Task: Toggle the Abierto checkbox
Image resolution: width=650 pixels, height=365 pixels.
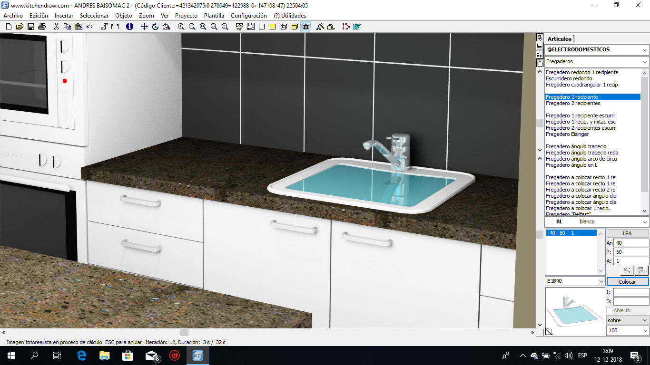Action: 610,310
